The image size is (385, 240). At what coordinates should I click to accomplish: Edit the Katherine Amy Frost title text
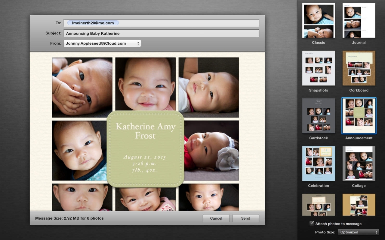coord(145,131)
